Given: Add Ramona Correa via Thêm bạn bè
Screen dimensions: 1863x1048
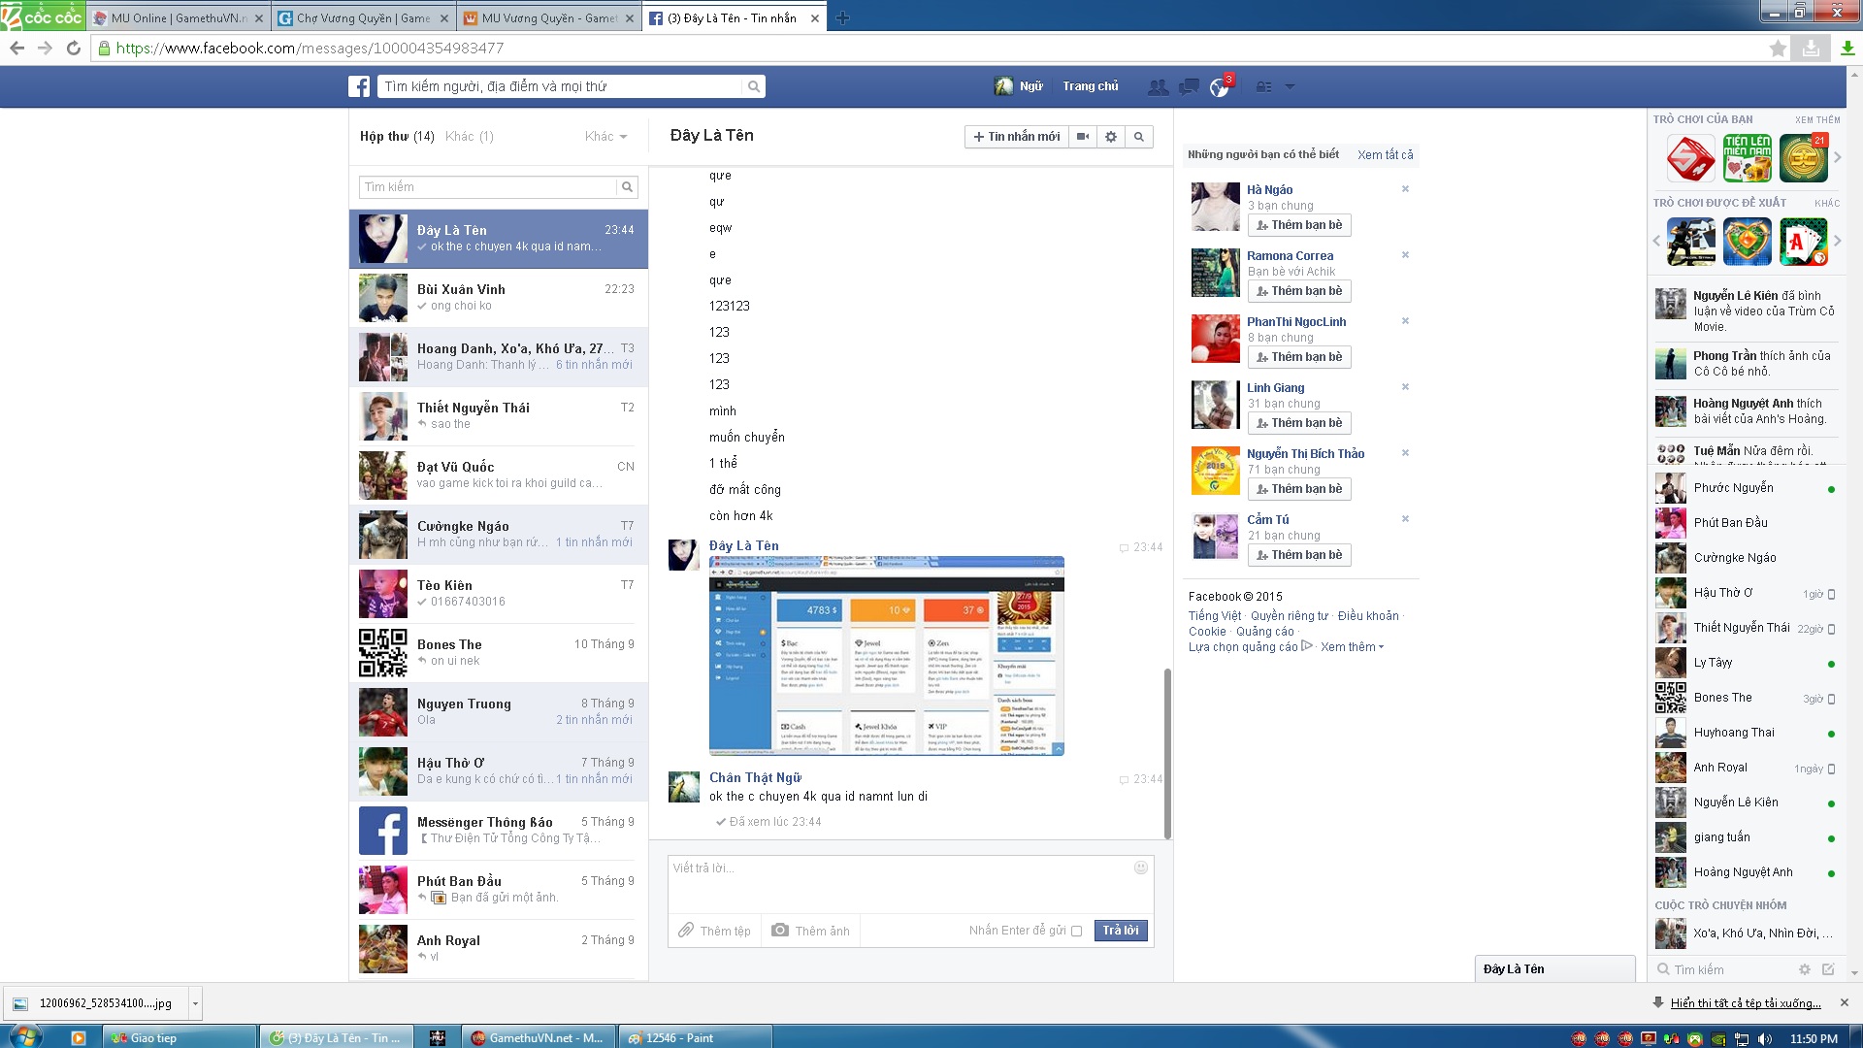Looking at the screenshot, I should click(1299, 291).
